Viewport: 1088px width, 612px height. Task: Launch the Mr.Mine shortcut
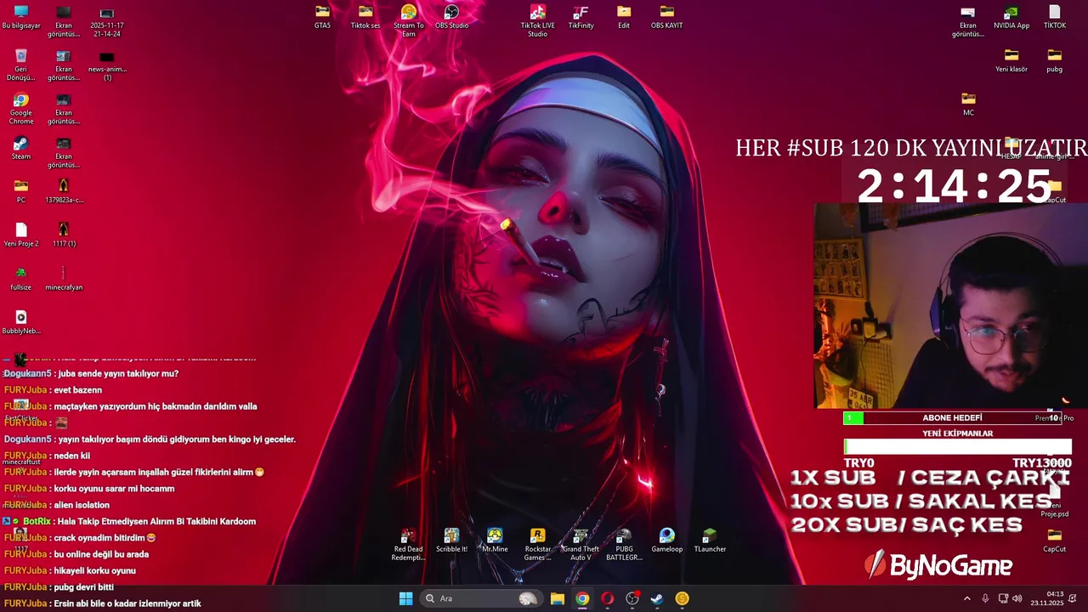click(x=495, y=540)
